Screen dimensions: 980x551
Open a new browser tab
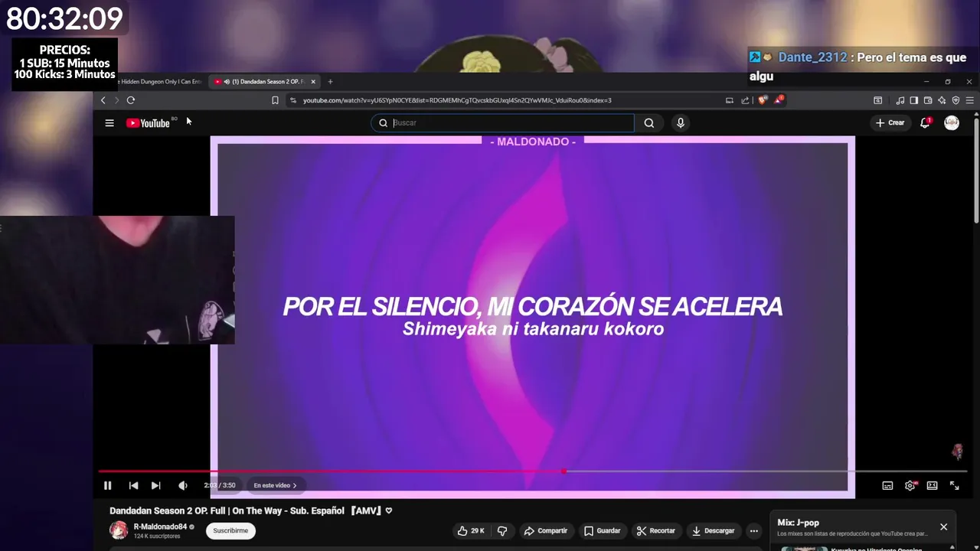[330, 82]
